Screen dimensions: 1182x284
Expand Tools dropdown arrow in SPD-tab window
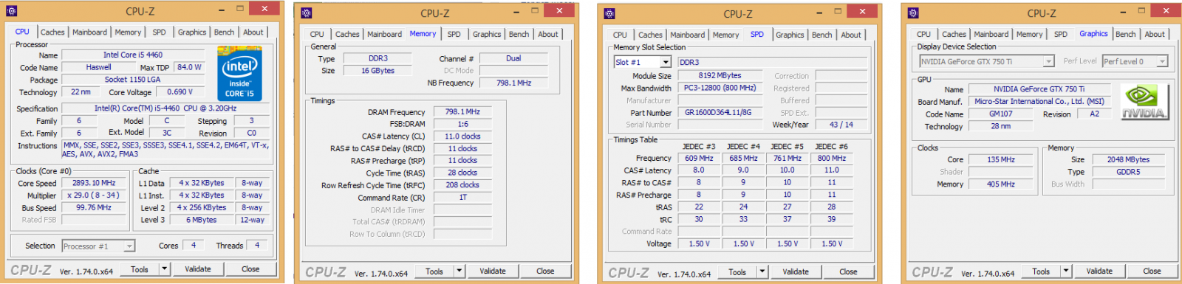(x=762, y=271)
